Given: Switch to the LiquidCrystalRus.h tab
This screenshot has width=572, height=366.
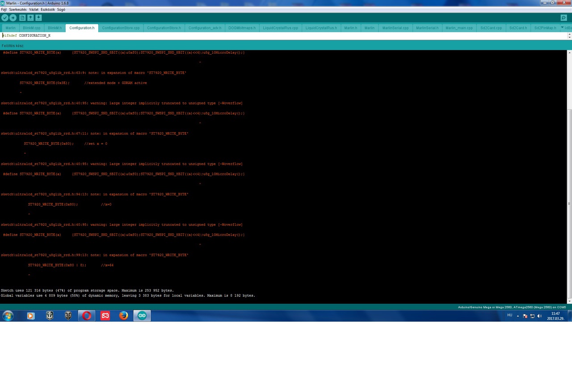Looking at the screenshot, I should (321, 28).
